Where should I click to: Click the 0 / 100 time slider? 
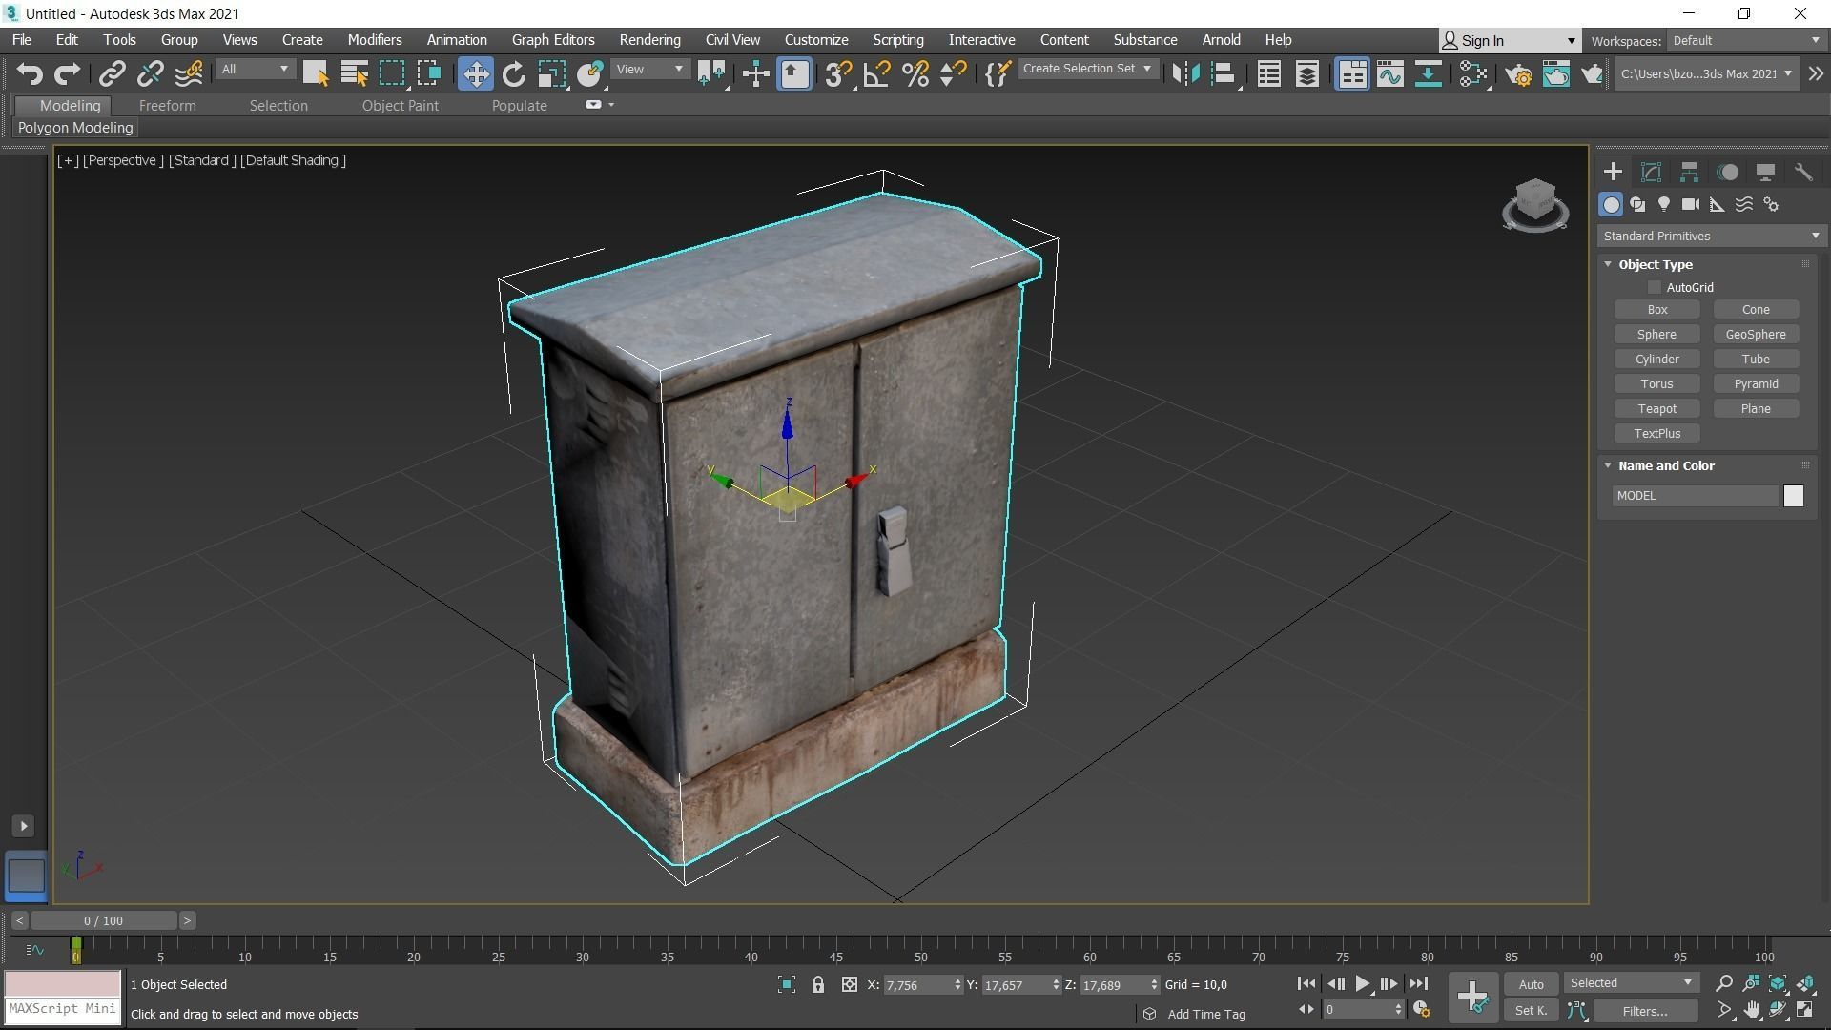click(x=103, y=921)
